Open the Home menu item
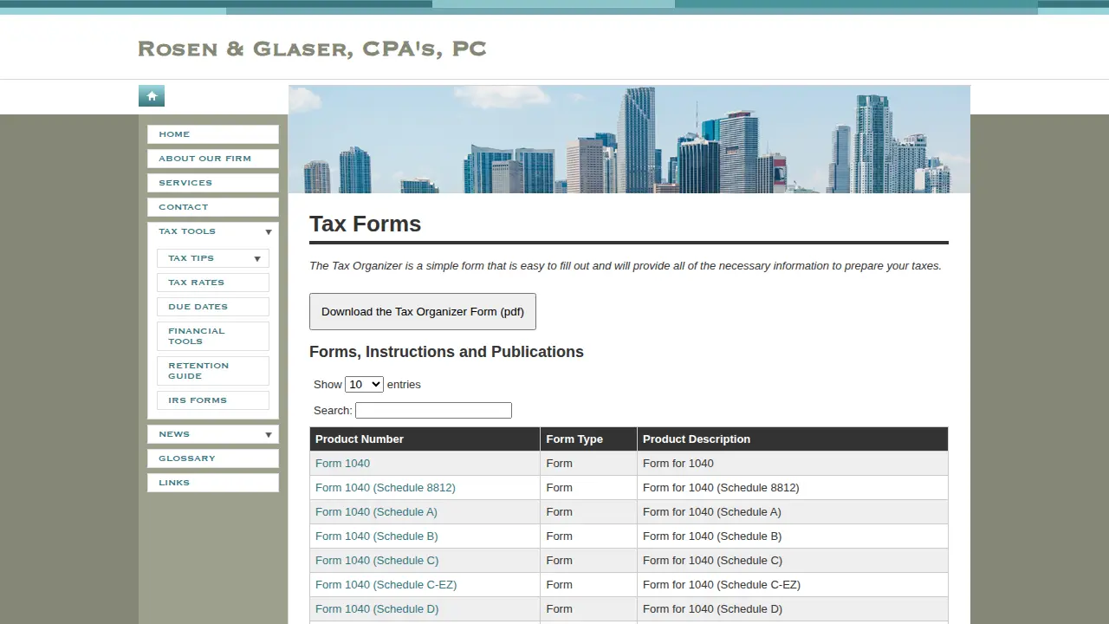Viewport: 1109px width, 624px height. tap(213, 134)
